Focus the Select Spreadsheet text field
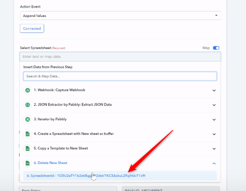 [x=120, y=56]
